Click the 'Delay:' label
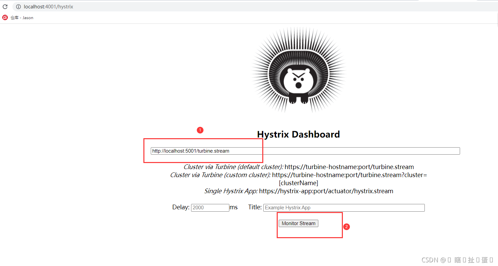The height and width of the screenshot is (266, 498). [x=181, y=207]
